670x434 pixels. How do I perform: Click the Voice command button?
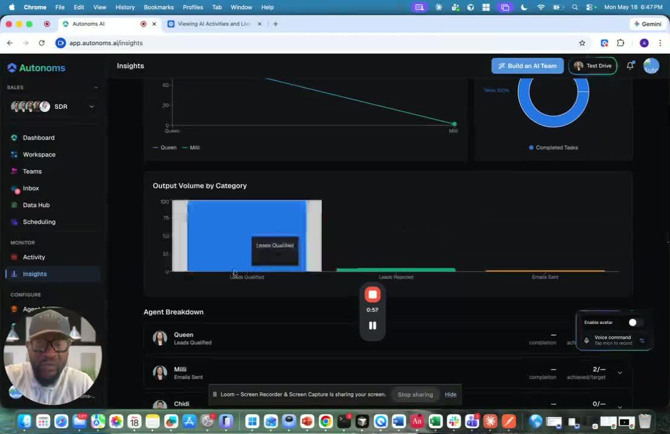click(614, 340)
